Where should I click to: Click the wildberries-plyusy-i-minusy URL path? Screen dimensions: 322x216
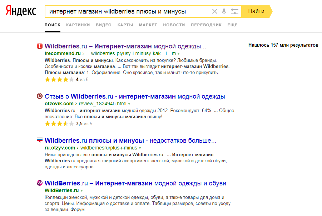click(131, 54)
